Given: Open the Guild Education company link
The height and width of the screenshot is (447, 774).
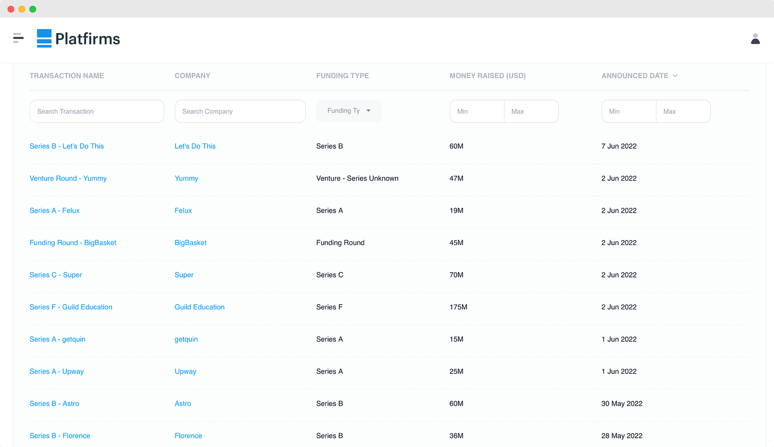Looking at the screenshot, I should [200, 307].
